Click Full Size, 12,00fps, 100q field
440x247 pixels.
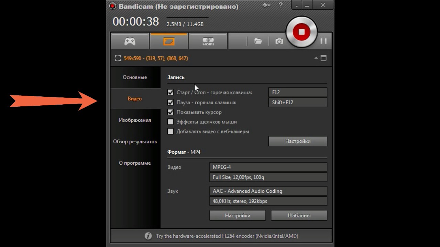pyautogui.click(x=268, y=177)
